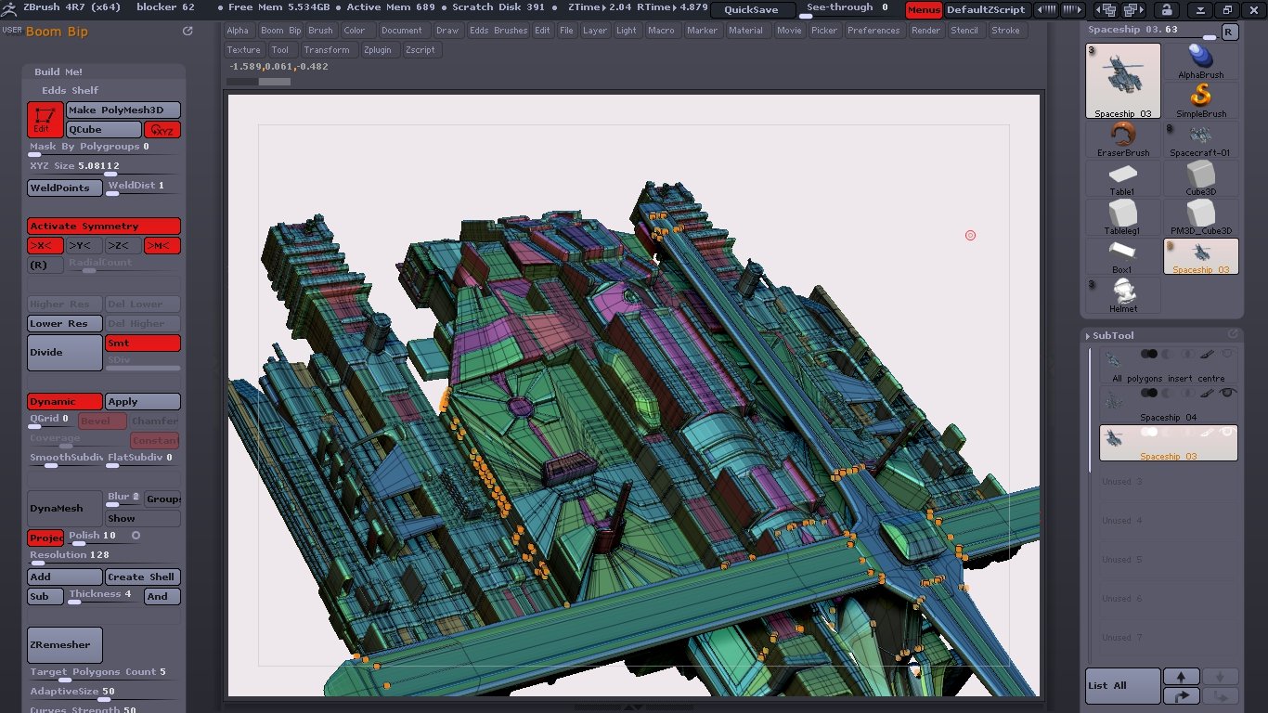Open the Zplugin menu

[378, 50]
